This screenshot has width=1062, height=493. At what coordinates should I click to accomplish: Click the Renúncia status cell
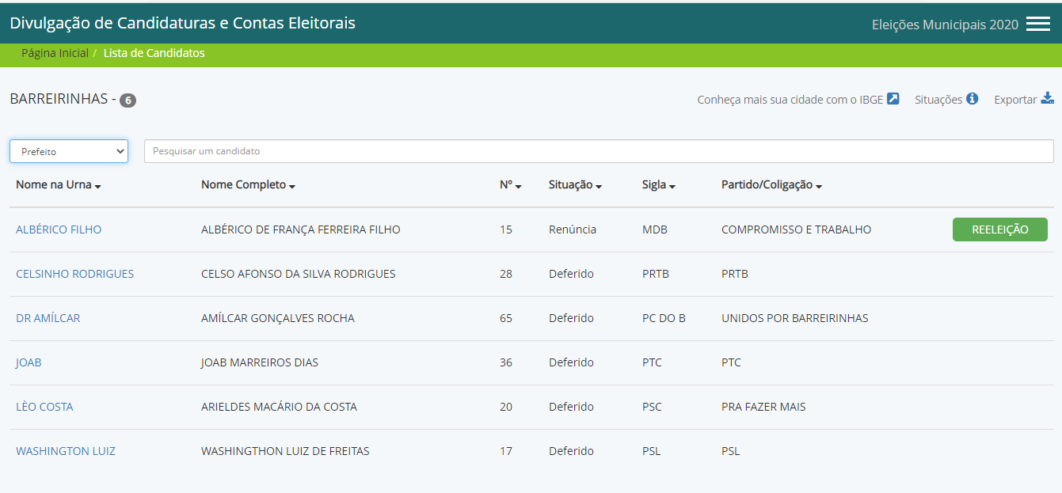tap(573, 229)
